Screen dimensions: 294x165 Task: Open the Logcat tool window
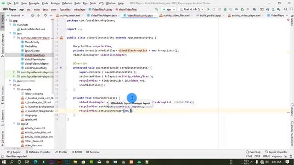[14, 152]
